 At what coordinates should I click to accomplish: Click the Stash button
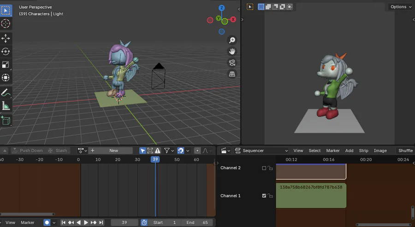point(58,151)
